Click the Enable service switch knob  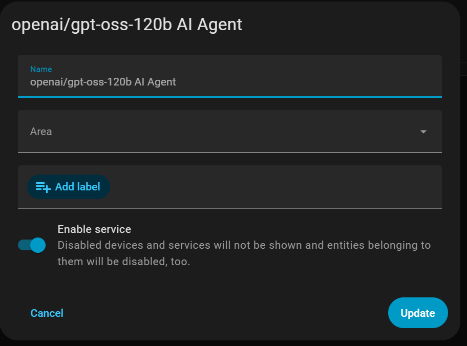(x=37, y=245)
